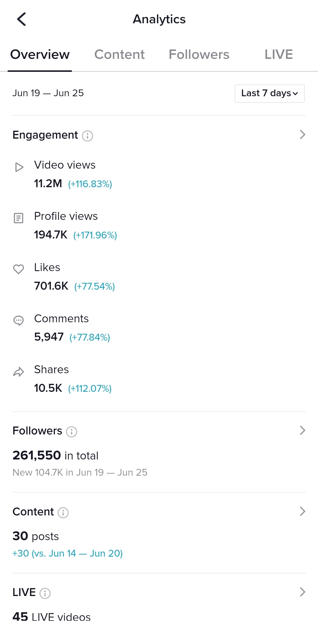The width and height of the screenshot is (318, 624).
Task: Switch to the LIVE tab
Action: pos(279,54)
